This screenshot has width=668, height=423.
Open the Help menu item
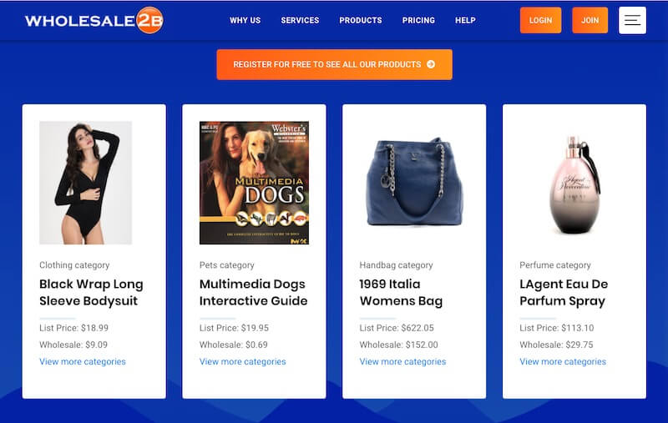pyautogui.click(x=465, y=20)
